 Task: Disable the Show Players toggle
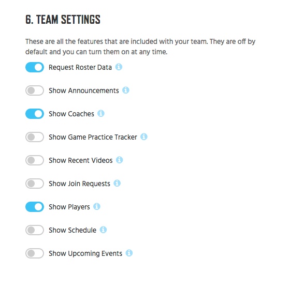35,207
